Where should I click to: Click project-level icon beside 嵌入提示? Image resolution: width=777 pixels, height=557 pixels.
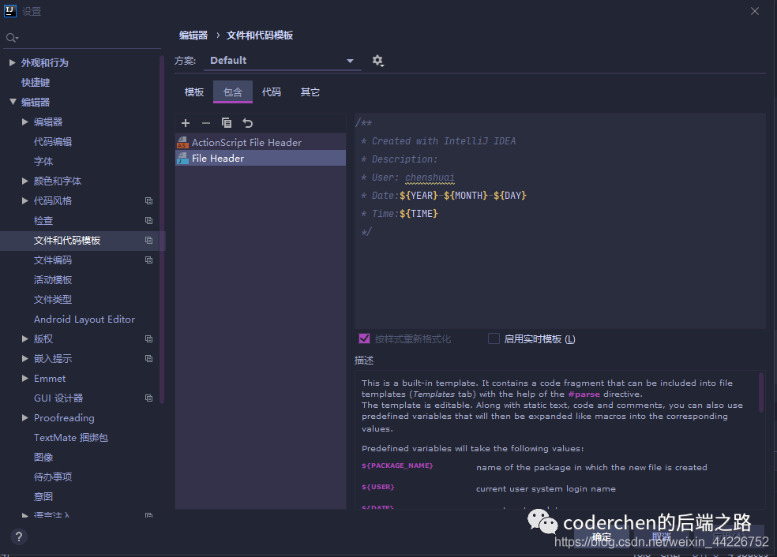(x=148, y=358)
